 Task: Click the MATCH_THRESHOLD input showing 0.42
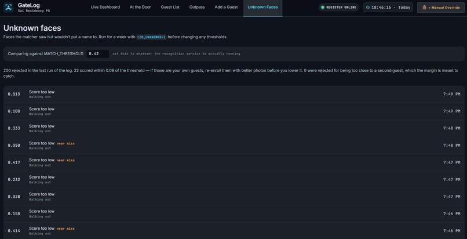tap(98, 53)
